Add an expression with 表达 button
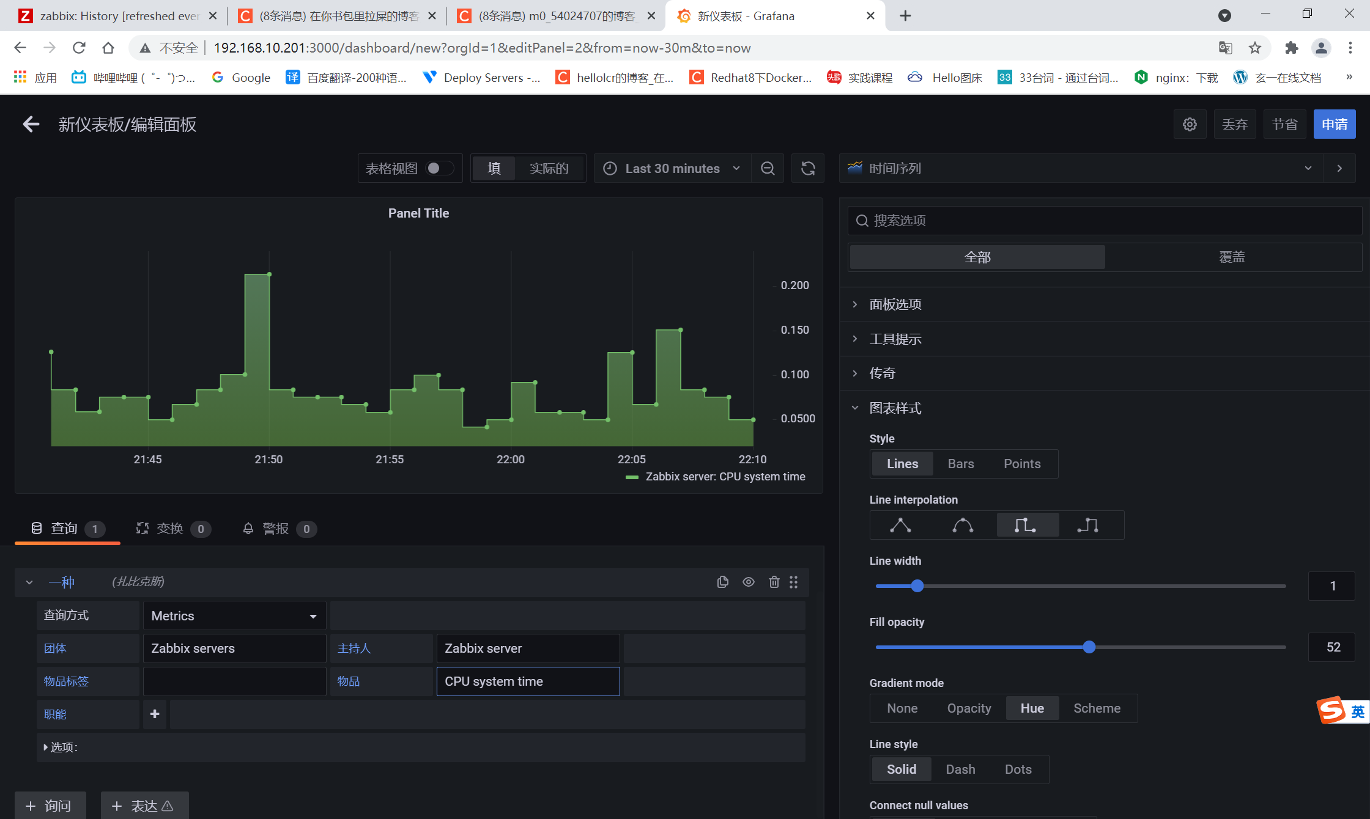 [144, 806]
